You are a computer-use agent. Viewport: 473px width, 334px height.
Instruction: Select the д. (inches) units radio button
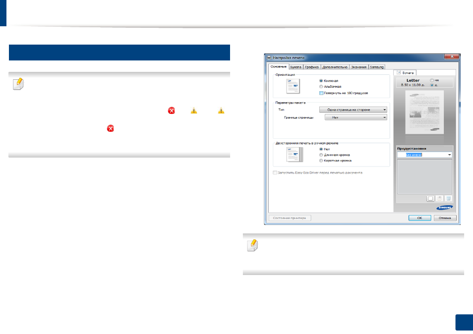click(x=432, y=85)
